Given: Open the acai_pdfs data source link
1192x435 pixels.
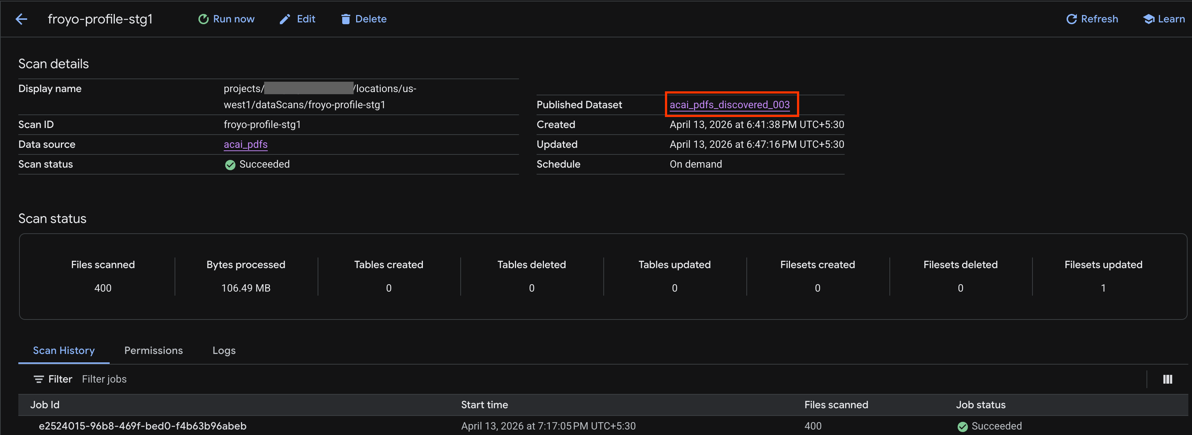Looking at the screenshot, I should tap(245, 145).
